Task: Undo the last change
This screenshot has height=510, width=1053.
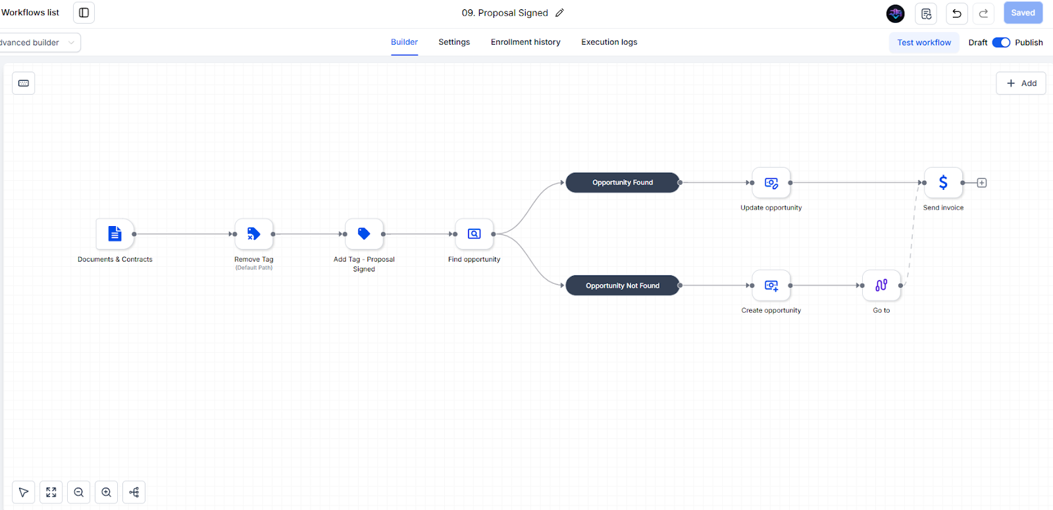Action: (x=957, y=13)
